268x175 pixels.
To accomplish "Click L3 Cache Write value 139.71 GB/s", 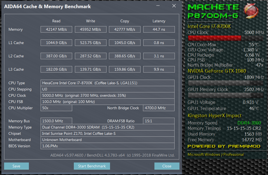I will point(91,69).
